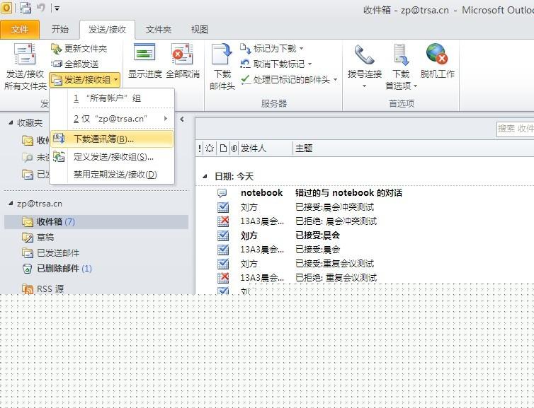The image size is (534, 408).
Task: Sort by reminder bell column header
Action: pos(210,148)
